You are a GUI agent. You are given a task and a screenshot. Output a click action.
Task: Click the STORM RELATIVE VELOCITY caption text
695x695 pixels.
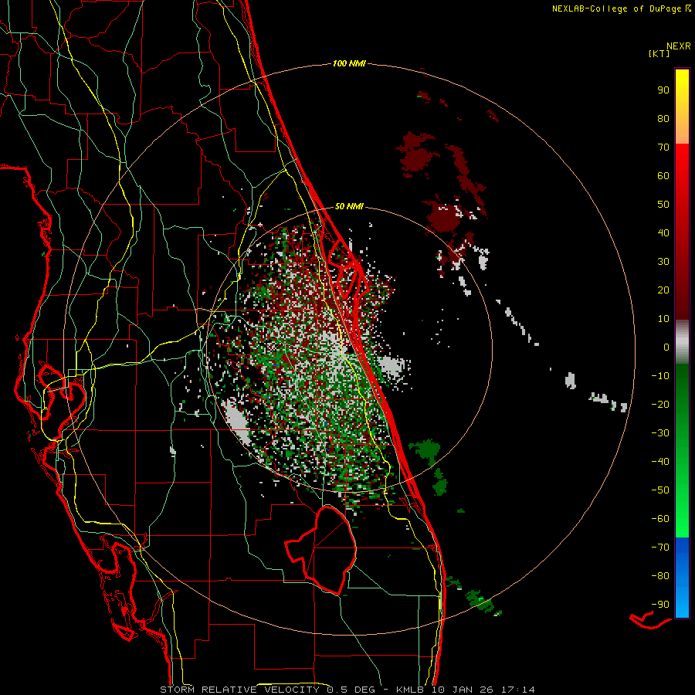[239, 690]
